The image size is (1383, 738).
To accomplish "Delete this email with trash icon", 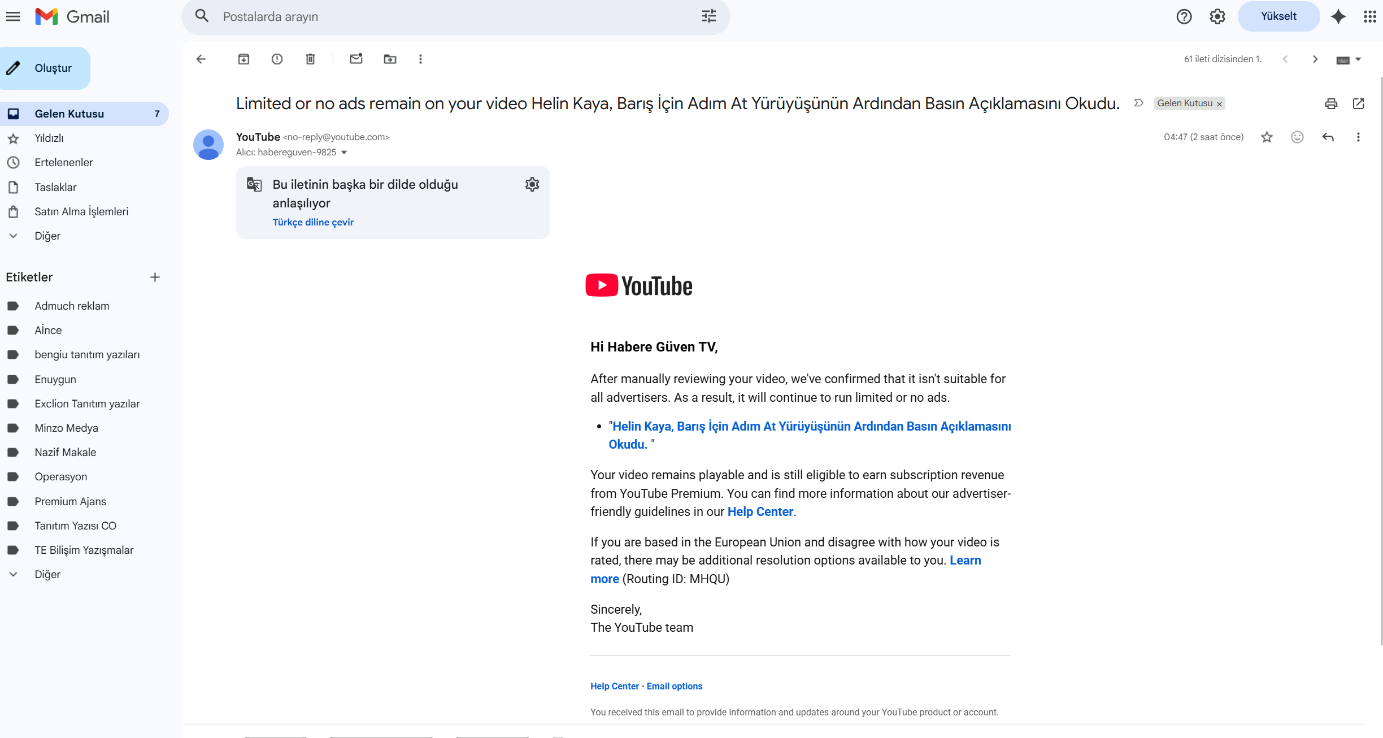I will [x=310, y=59].
